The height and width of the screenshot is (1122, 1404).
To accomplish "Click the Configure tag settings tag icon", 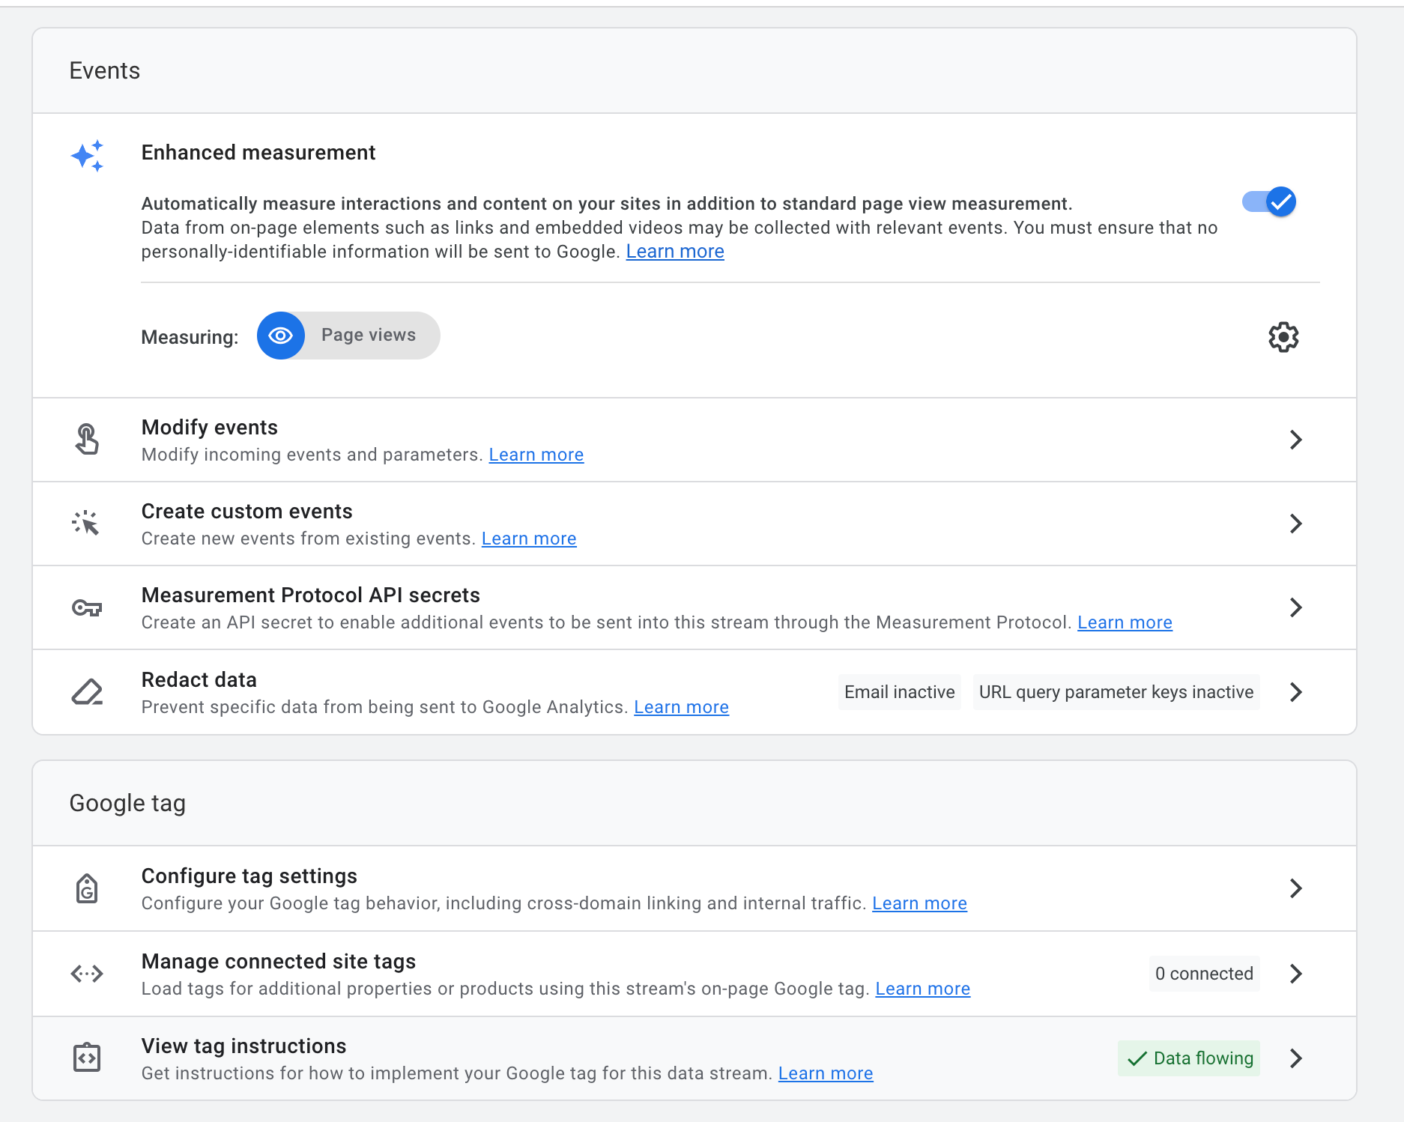I will tap(87, 889).
